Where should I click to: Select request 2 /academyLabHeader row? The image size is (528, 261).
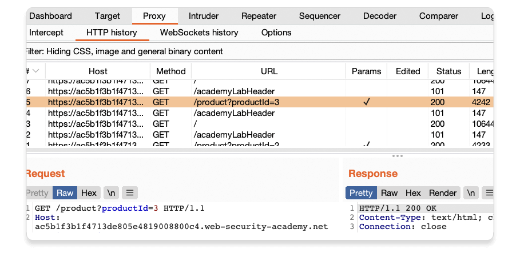coord(260,135)
